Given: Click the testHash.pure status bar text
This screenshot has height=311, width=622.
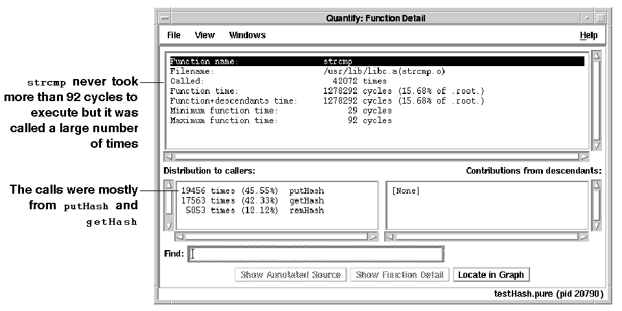Looking at the screenshot, I should [549, 294].
